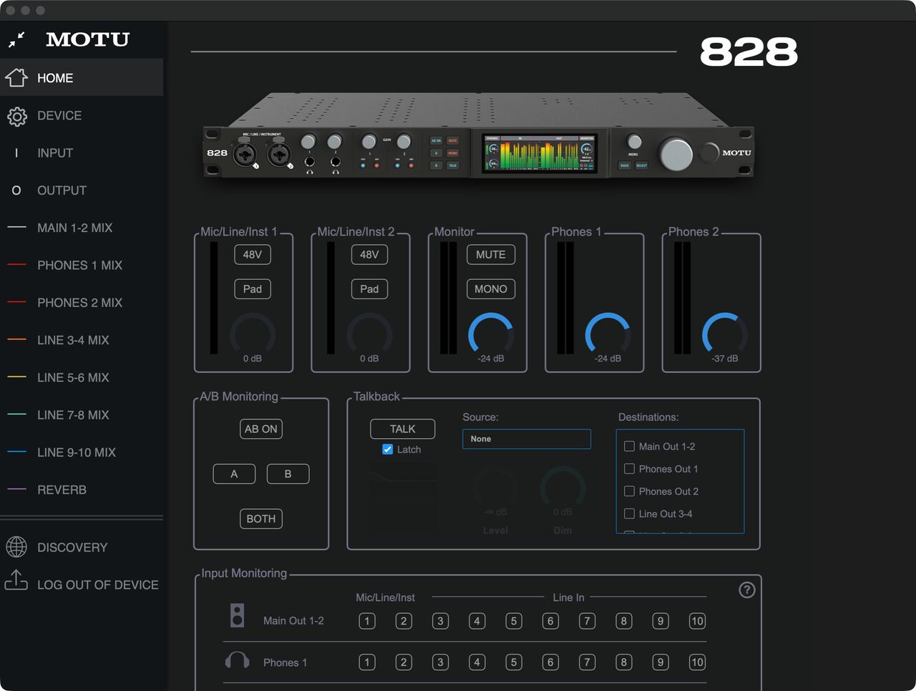Click the talkback Dim knob

562,487
